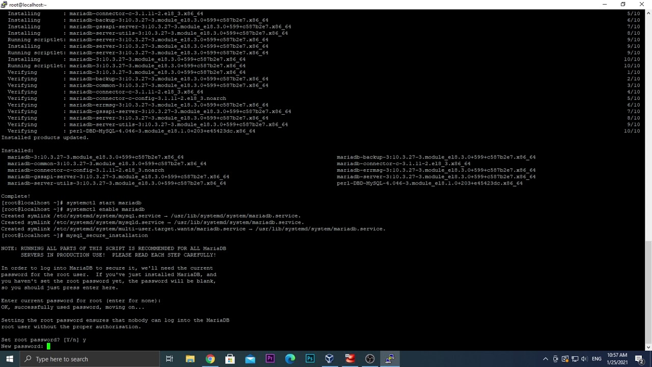Open File Explorer from the taskbar
The width and height of the screenshot is (652, 367).
pos(190,359)
